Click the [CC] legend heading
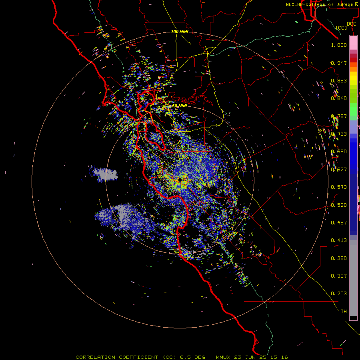The image size is (360, 360). coord(342,28)
